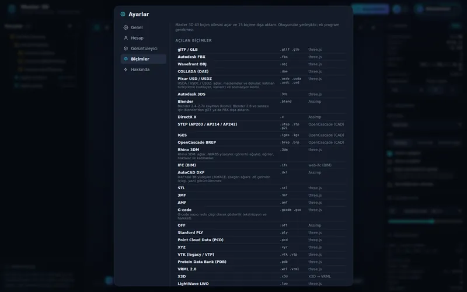Image resolution: width=467 pixels, height=292 pixels.
Task: Click the .fbx extension text
Action: coord(284,57)
